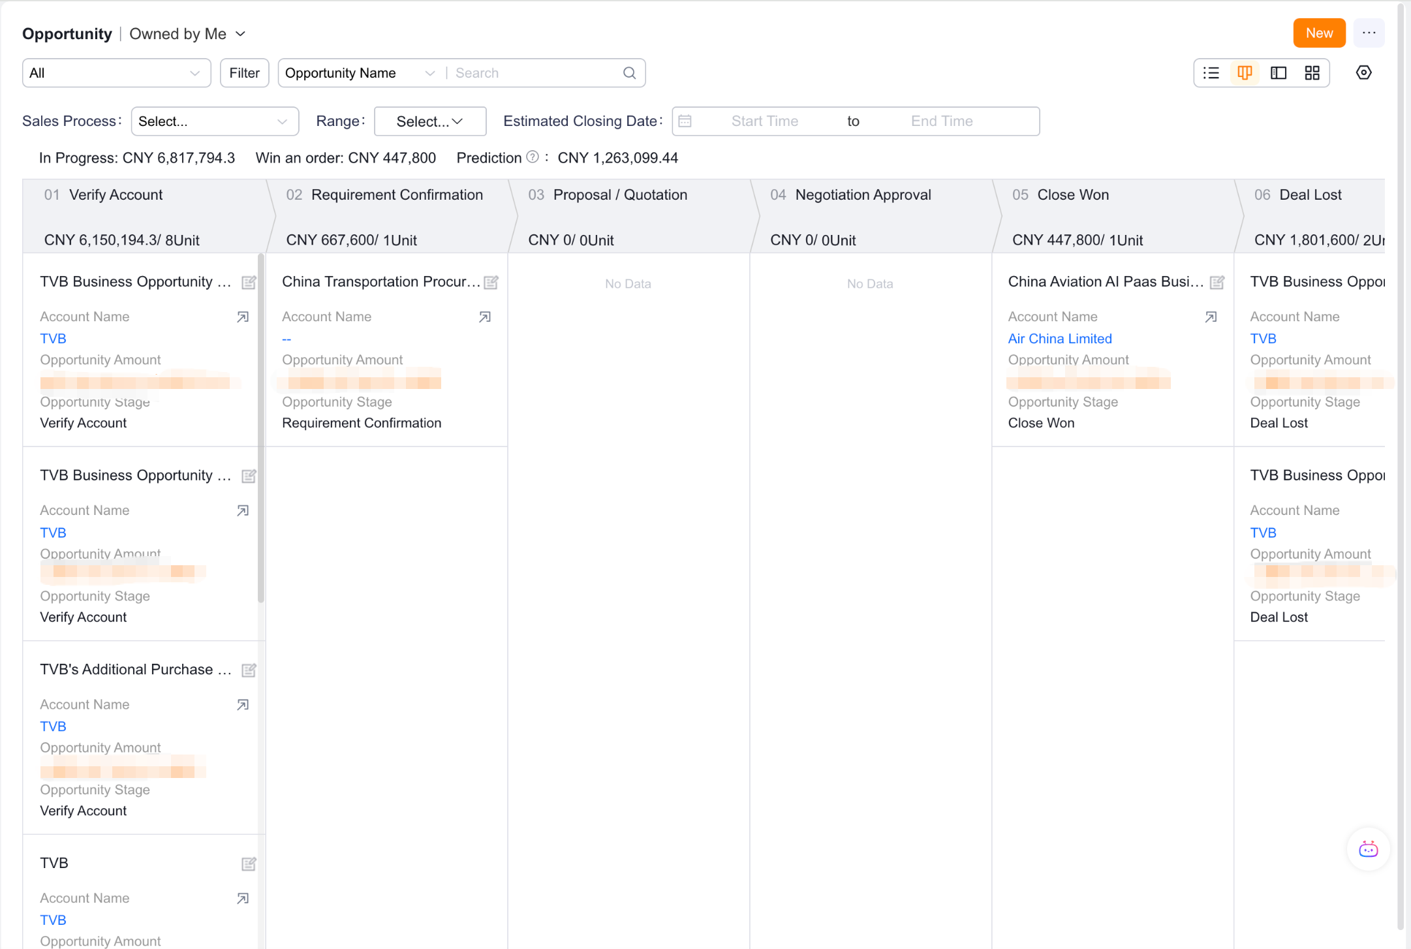Click the Deal Lost stage header
Viewport: 1411px width, 949px height.
tap(1310, 216)
